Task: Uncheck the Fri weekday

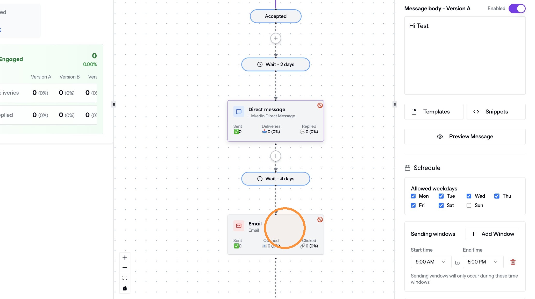Action: click(x=413, y=205)
